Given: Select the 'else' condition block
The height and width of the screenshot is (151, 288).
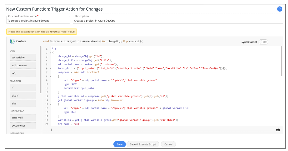Looking at the screenshot, I should pos(23,103).
